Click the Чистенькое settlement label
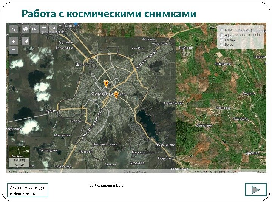Viewport: 272px width, 204px height. [63, 167]
